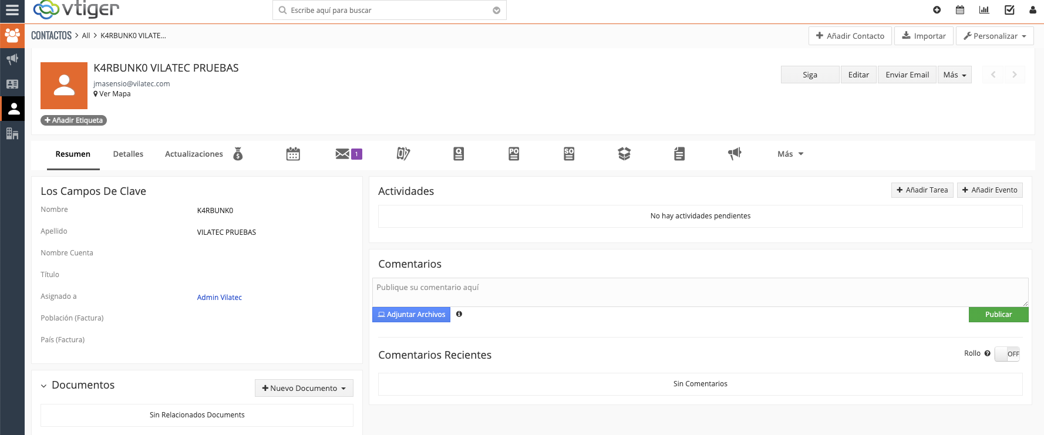Click the Editar button

coord(858,75)
